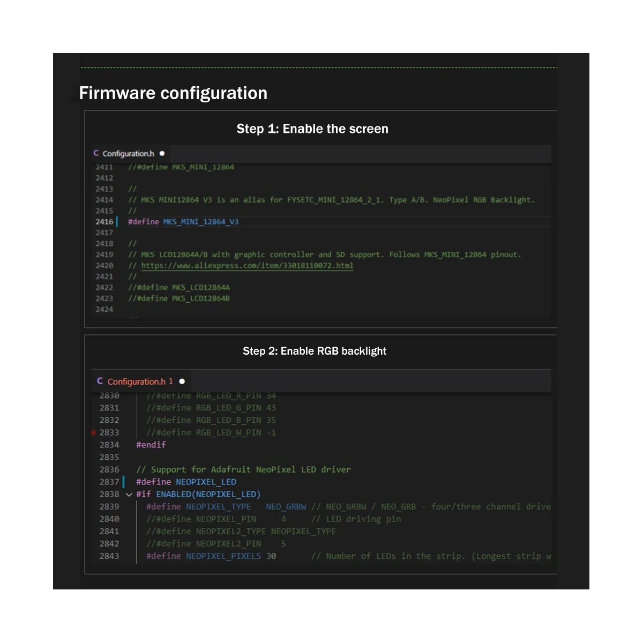Open the aliexpress.com item link
643x643 pixels.
(247, 266)
